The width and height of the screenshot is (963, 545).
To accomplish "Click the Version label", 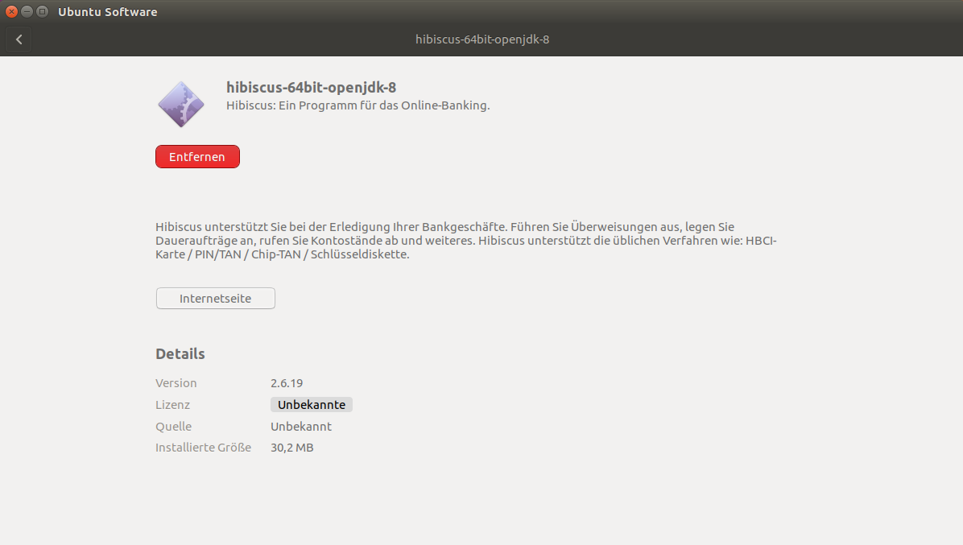I will pyautogui.click(x=176, y=383).
